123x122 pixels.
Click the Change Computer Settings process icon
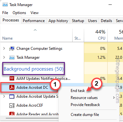pyautogui.click(x=12, y=49)
